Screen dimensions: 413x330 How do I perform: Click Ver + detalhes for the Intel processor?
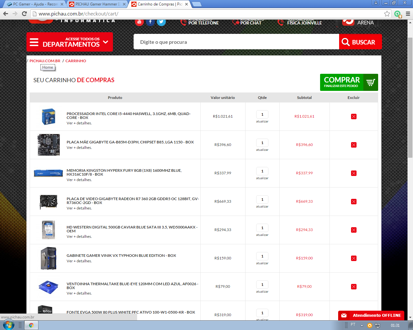tap(79, 123)
